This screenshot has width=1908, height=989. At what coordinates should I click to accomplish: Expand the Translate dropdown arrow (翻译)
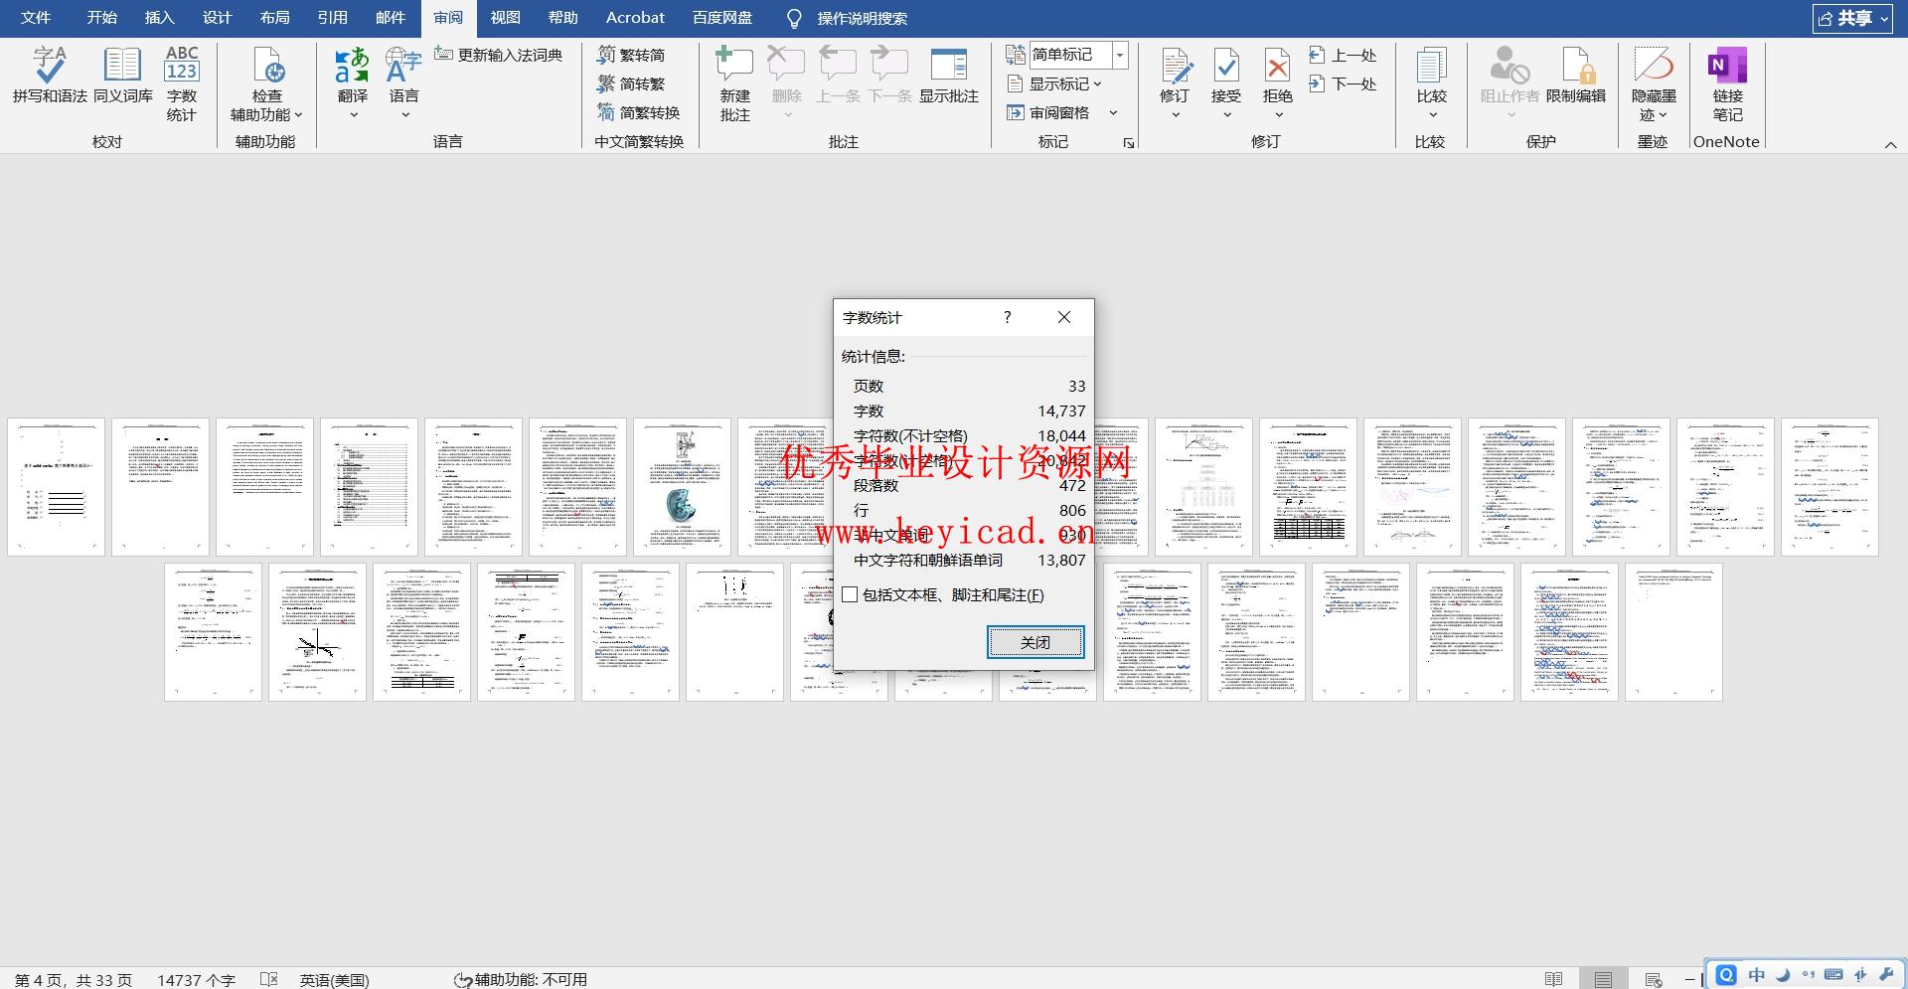[x=353, y=115]
